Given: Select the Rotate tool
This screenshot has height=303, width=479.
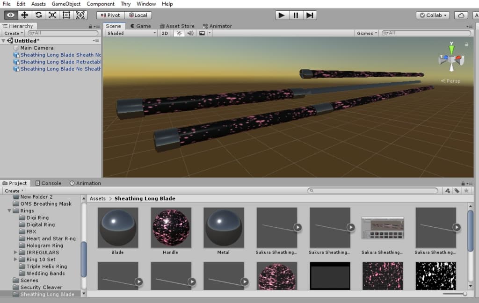Looking at the screenshot, I should 39,15.
